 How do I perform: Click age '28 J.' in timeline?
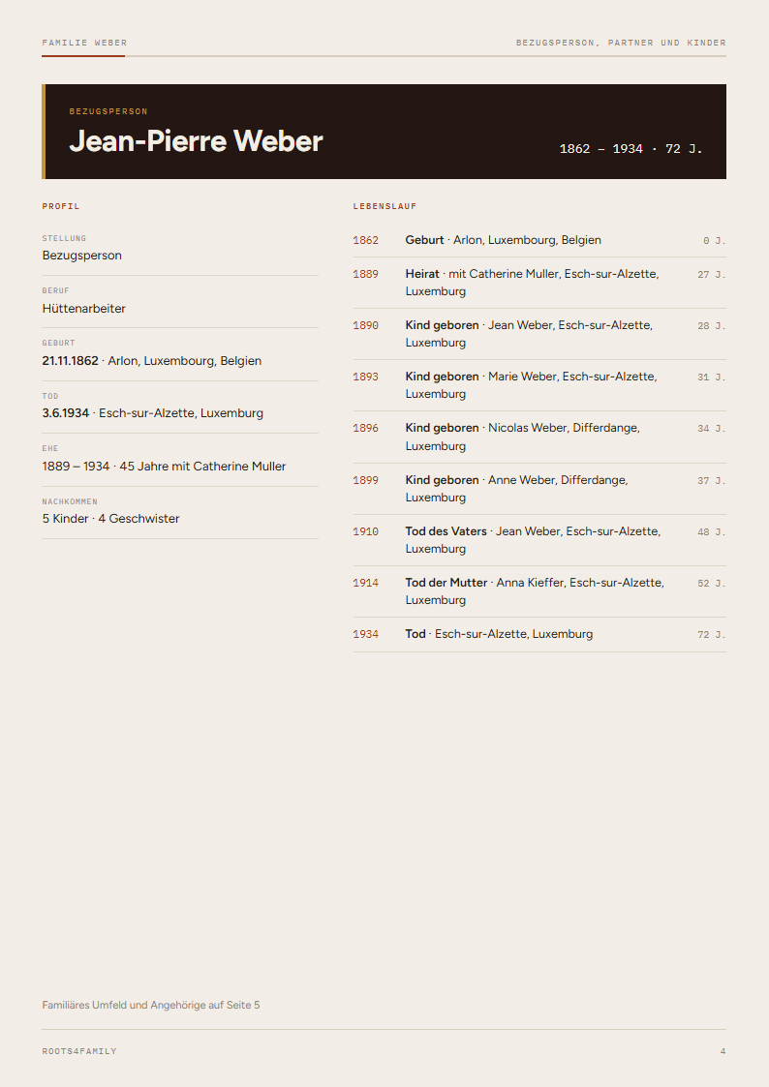tap(712, 326)
